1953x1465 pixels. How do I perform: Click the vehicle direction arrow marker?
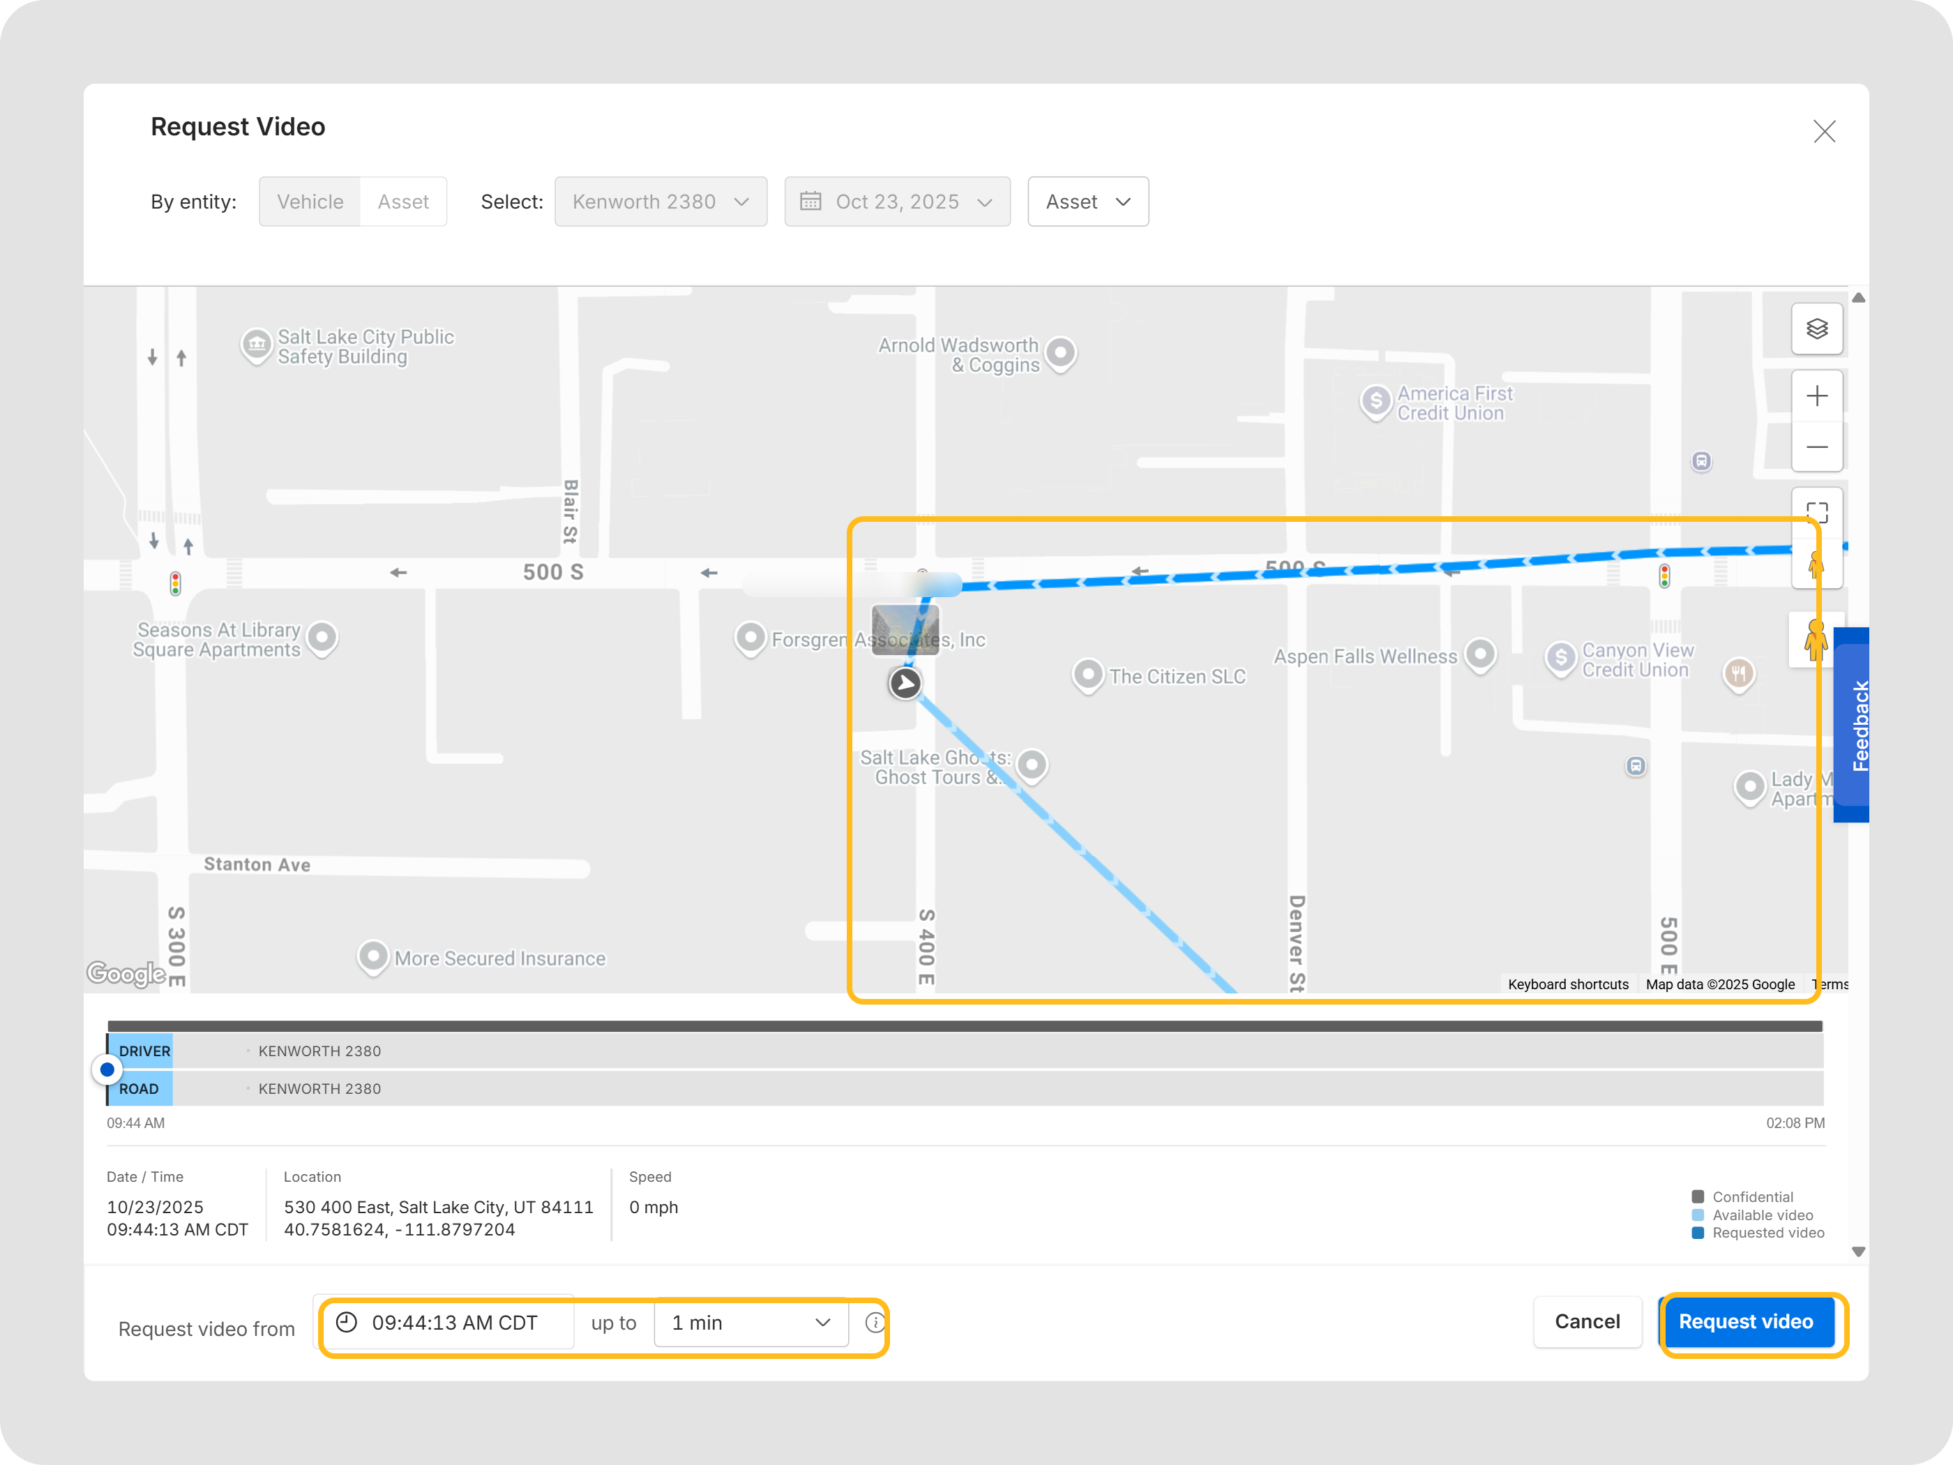tap(904, 682)
